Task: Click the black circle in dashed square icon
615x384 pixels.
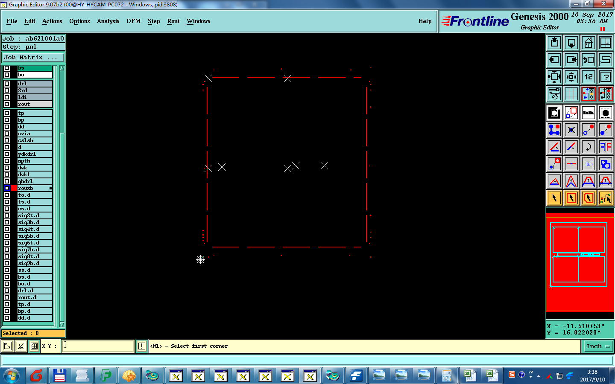Action: point(606,113)
